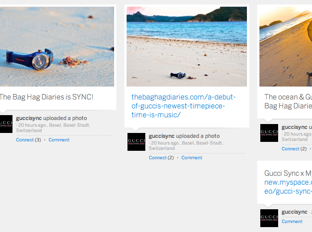The width and height of the screenshot is (312, 232).
Task: Click Comment under the thebaghagdiaries.com link post
Action: click(x=192, y=158)
